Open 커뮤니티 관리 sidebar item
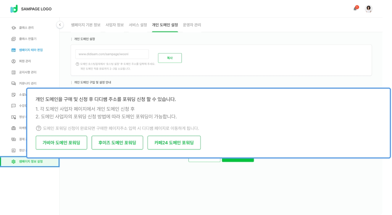 coord(28,83)
